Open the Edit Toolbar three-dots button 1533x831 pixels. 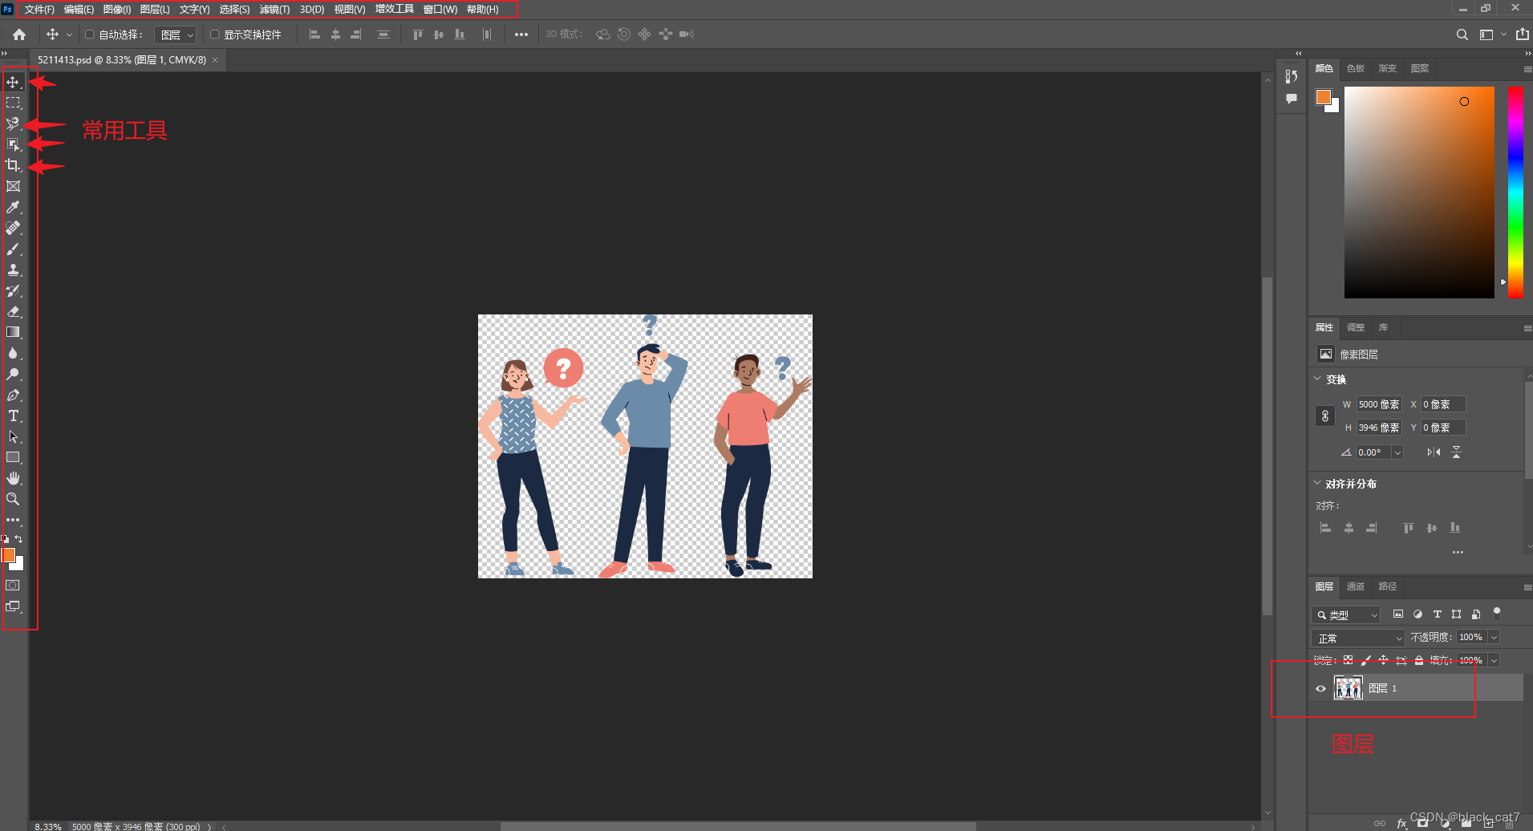pos(13,520)
